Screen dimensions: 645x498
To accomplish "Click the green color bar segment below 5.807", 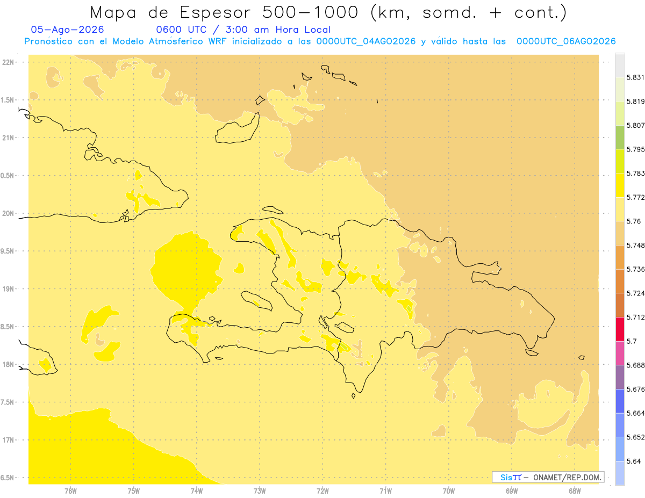I will pyautogui.click(x=620, y=137).
